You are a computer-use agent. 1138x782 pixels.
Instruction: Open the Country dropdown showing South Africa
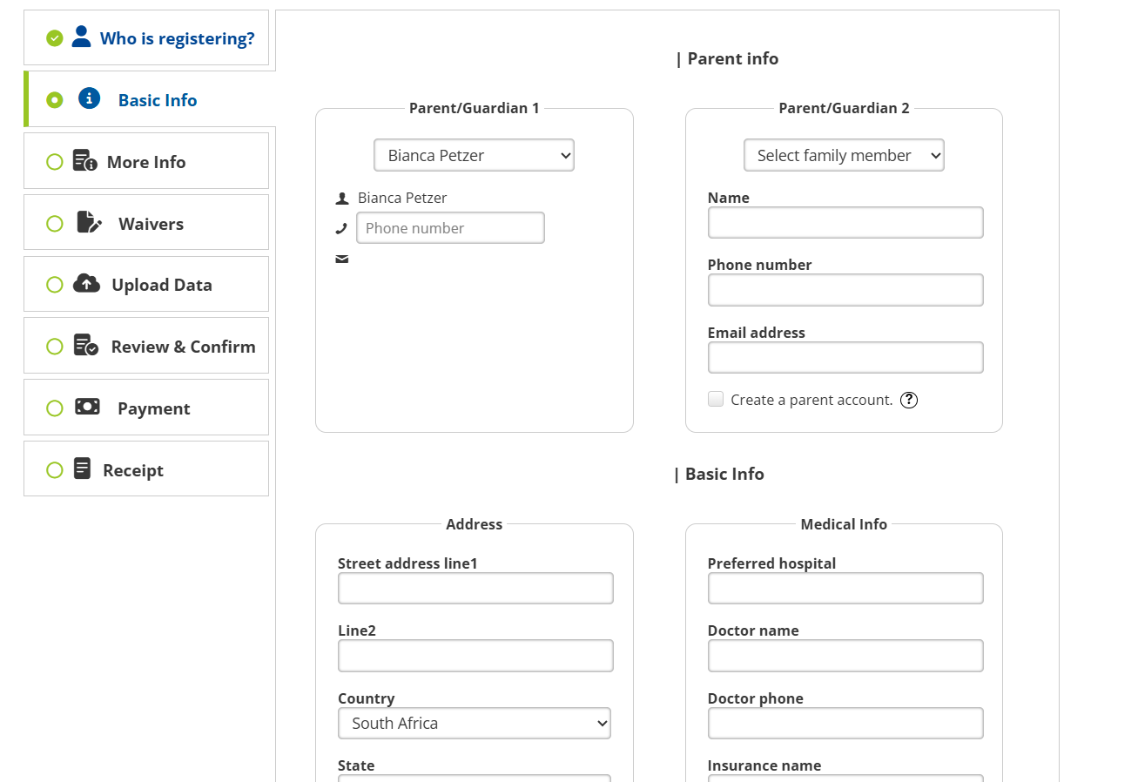[x=474, y=723]
